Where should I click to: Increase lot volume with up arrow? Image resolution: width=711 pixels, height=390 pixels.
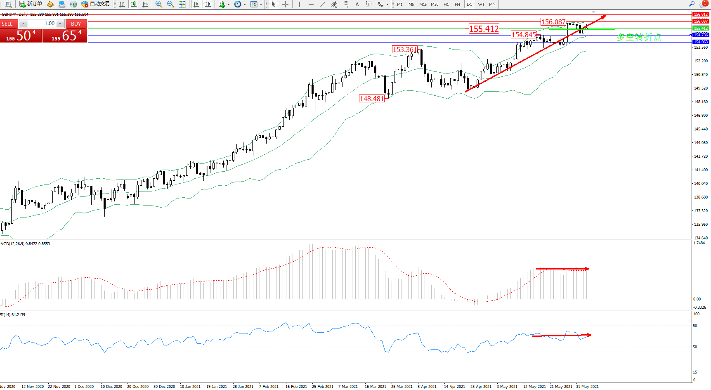[x=60, y=24]
